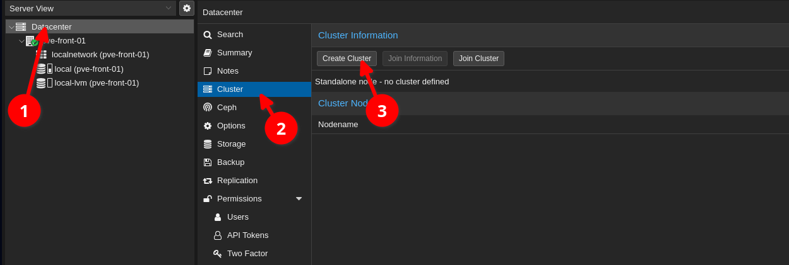Image resolution: width=789 pixels, height=265 pixels.
Task: Click the Backup floppy disk icon
Action: [208, 162]
